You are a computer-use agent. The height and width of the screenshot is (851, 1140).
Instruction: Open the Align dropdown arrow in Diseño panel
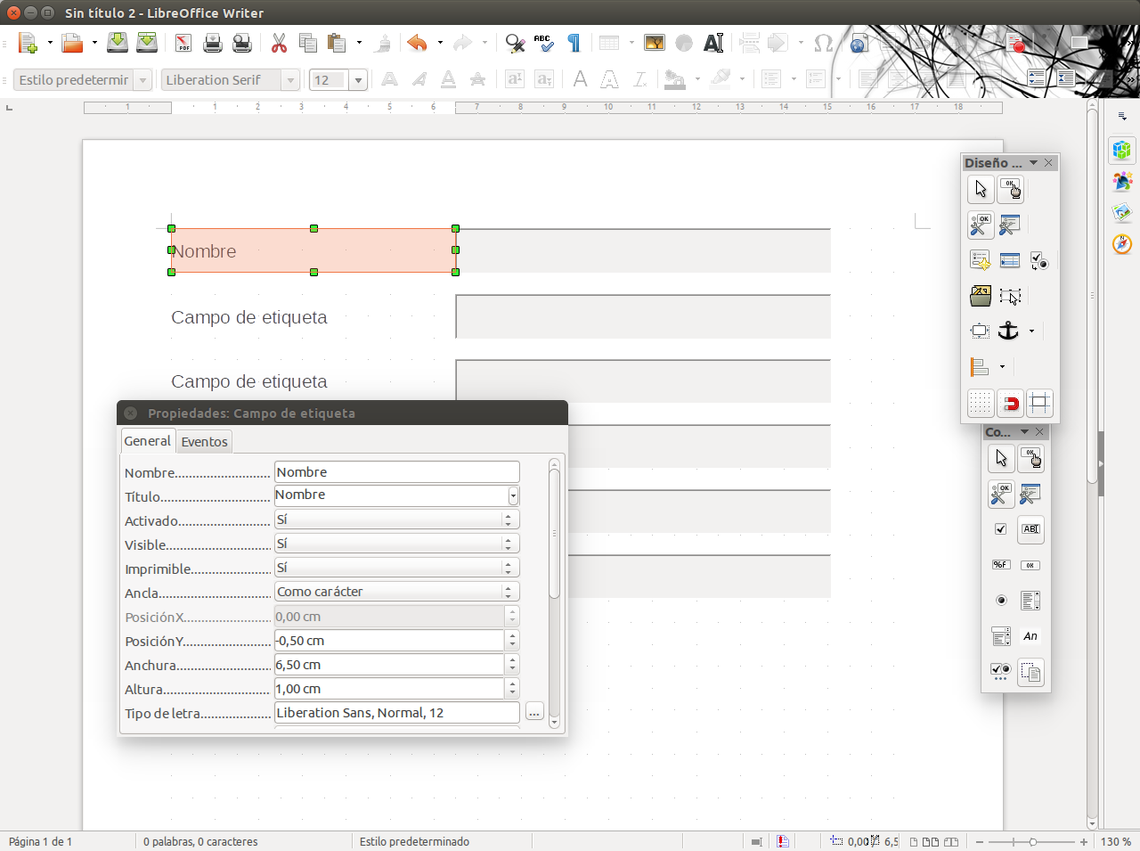(1002, 366)
